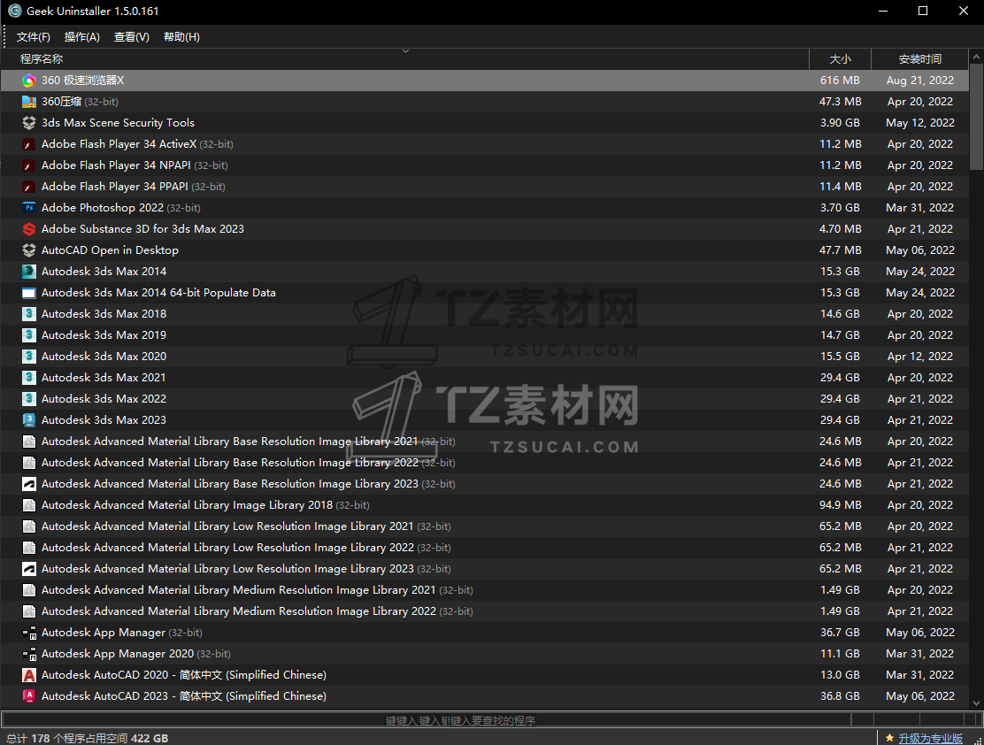Sort by the 安装时间 column header
This screenshot has width=984, height=745.
(920, 59)
